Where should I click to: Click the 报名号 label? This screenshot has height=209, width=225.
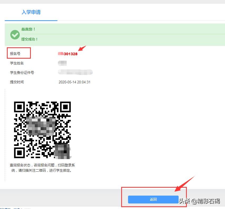[x=15, y=54]
